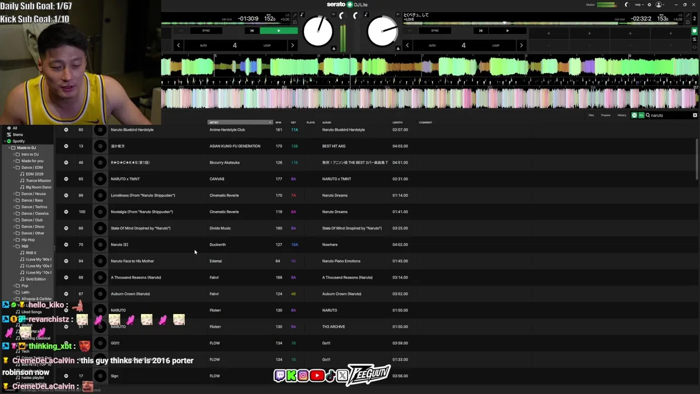The width and height of the screenshot is (700, 394).
Task: Sort library by ALBUM column
Action: click(x=326, y=123)
